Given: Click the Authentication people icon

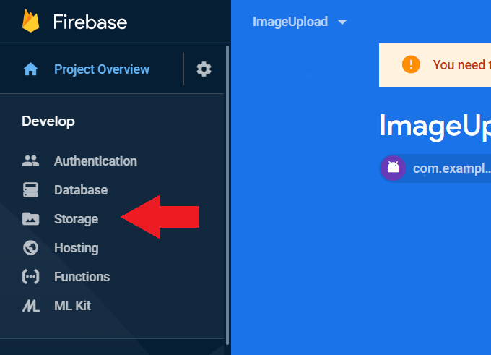Looking at the screenshot, I should click(30, 161).
